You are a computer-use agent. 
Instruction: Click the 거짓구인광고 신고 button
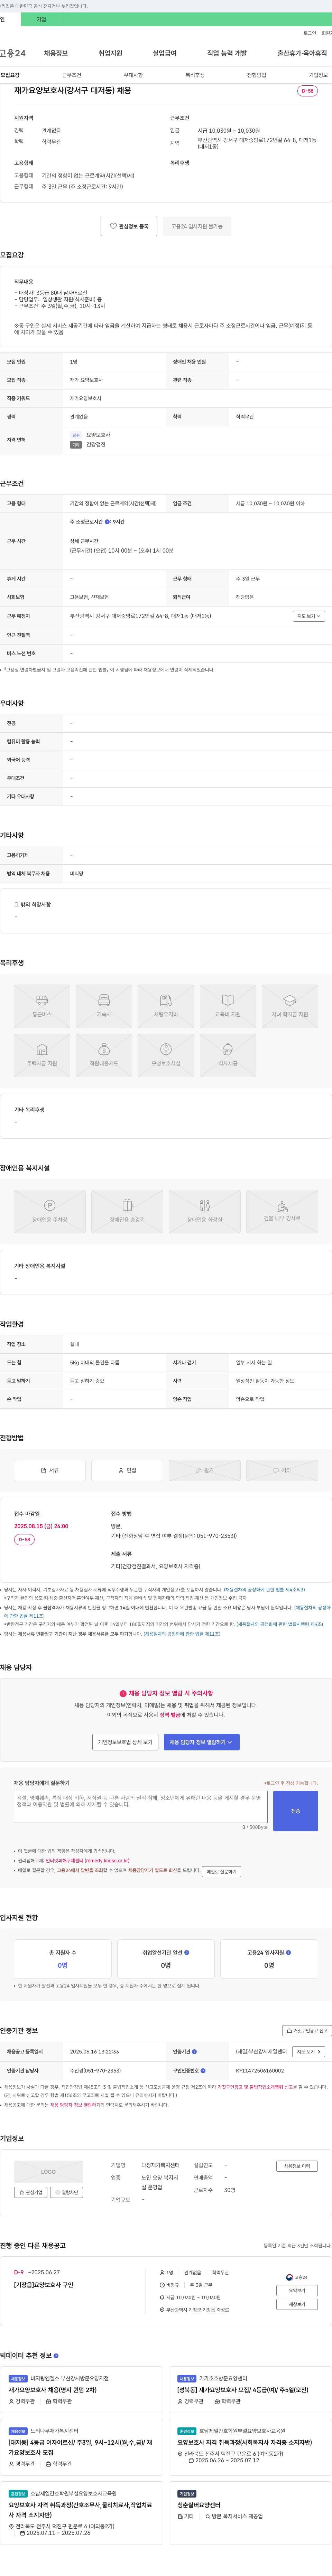pyautogui.click(x=307, y=2031)
